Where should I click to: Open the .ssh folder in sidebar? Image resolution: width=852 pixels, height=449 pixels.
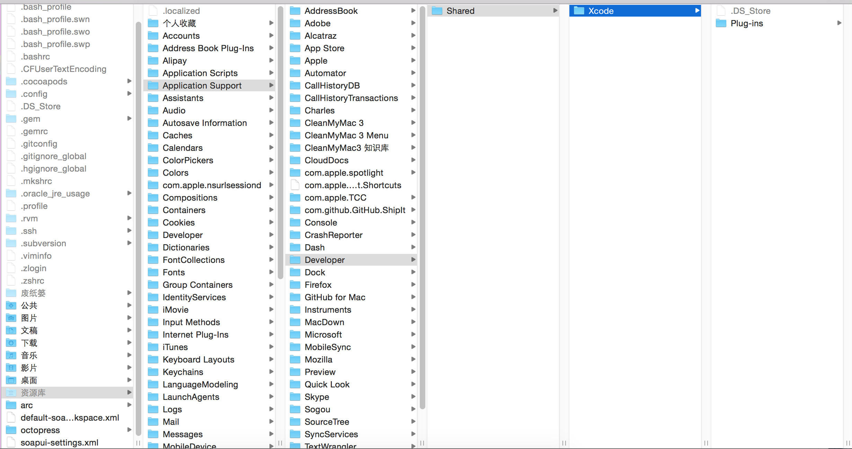click(x=30, y=231)
